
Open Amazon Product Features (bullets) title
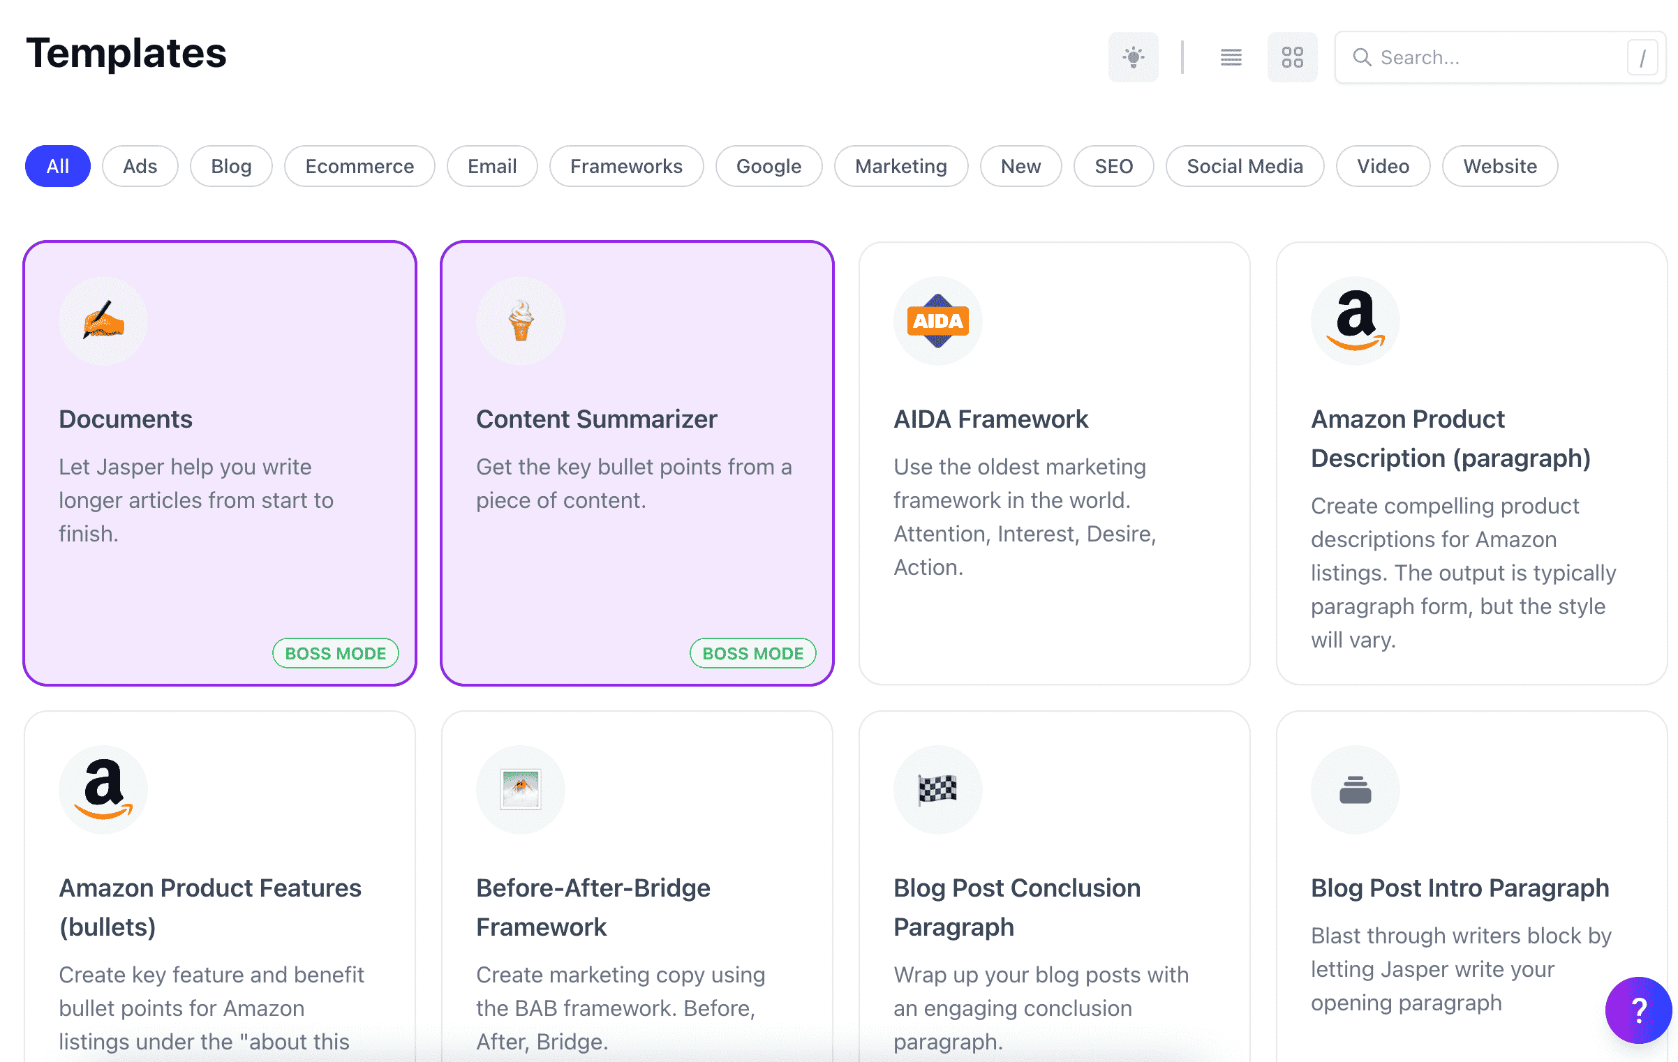[x=210, y=908]
